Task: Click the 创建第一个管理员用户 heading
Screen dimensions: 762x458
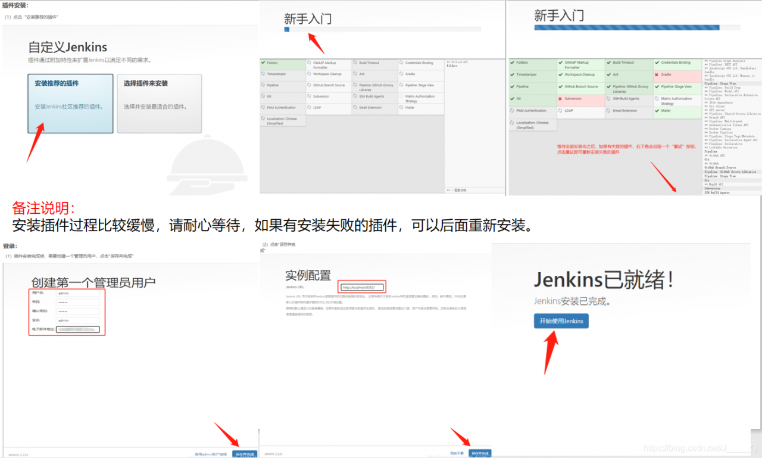Action: click(x=93, y=282)
